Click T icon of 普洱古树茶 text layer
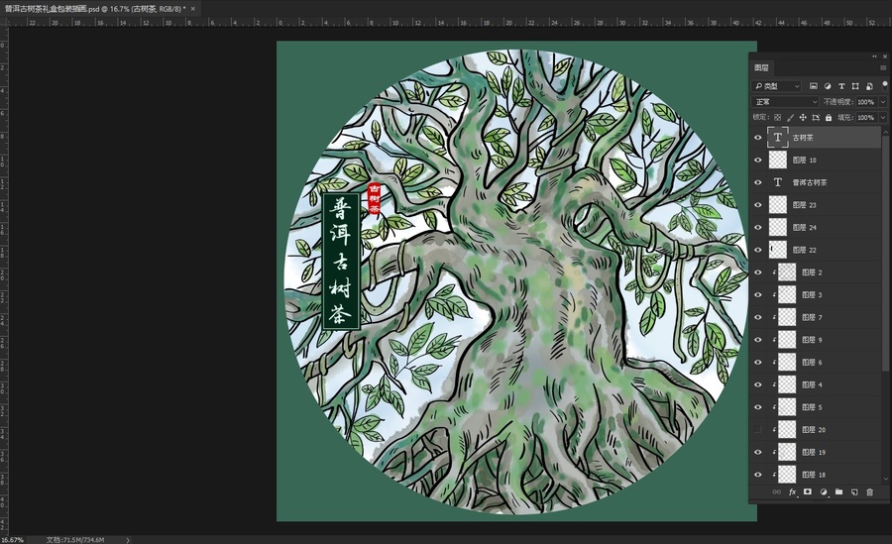The height and width of the screenshot is (544, 892). click(x=778, y=182)
